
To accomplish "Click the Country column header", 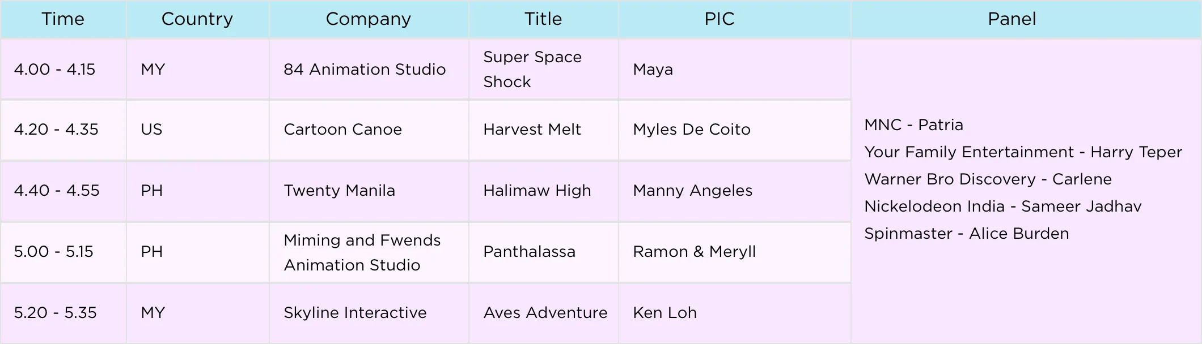I will click(197, 19).
